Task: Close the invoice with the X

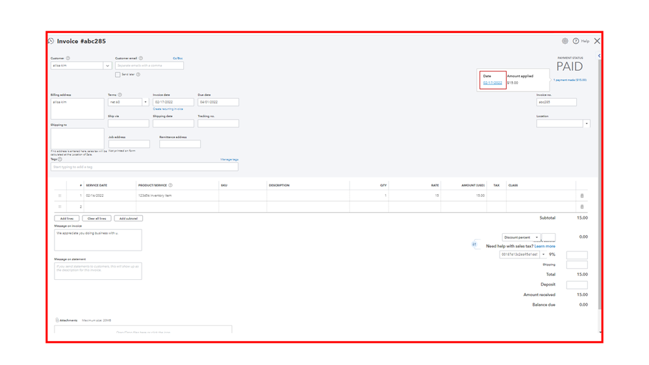Action: click(597, 41)
